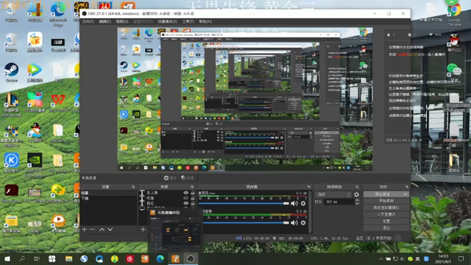Toggle lock on the 段位 source

coord(193,203)
